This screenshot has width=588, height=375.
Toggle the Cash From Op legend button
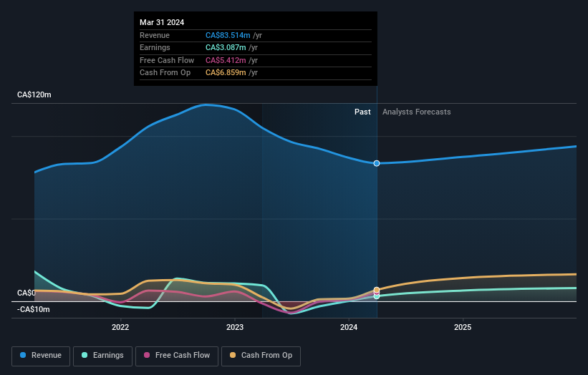click(261, 356)
